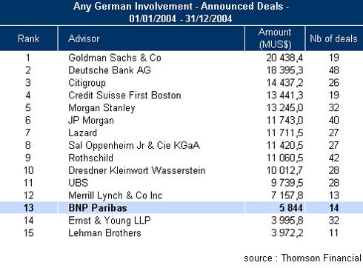Click Merrill Lynch & Co Inc
The height and width of the screenshot is (268, 363).
(116, 195)
